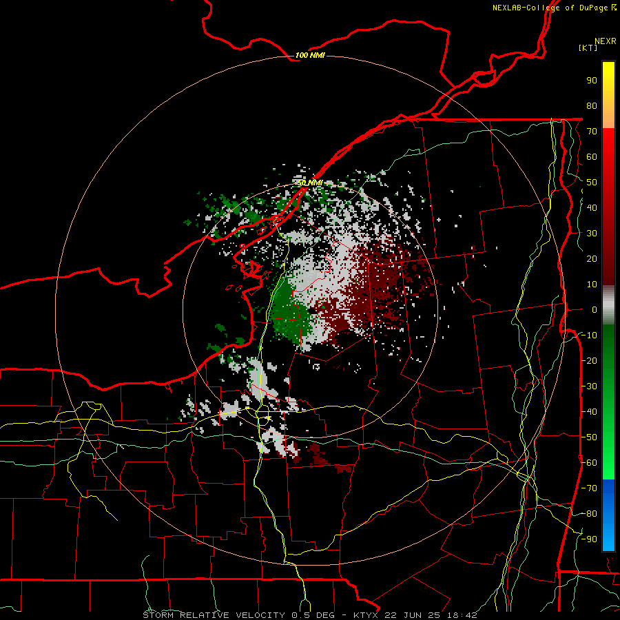Click the 80 value on the velocity scale
Screen dimensions: 620x620
coord(592,106)
